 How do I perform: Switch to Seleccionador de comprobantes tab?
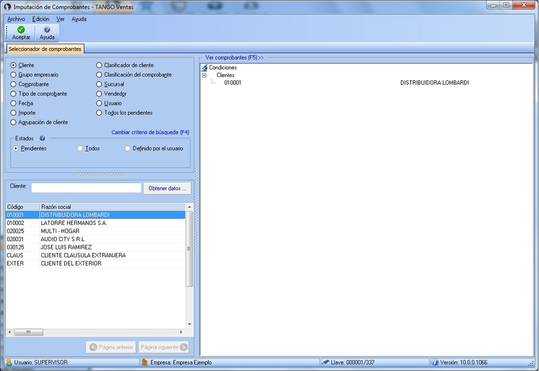point(45,49)
